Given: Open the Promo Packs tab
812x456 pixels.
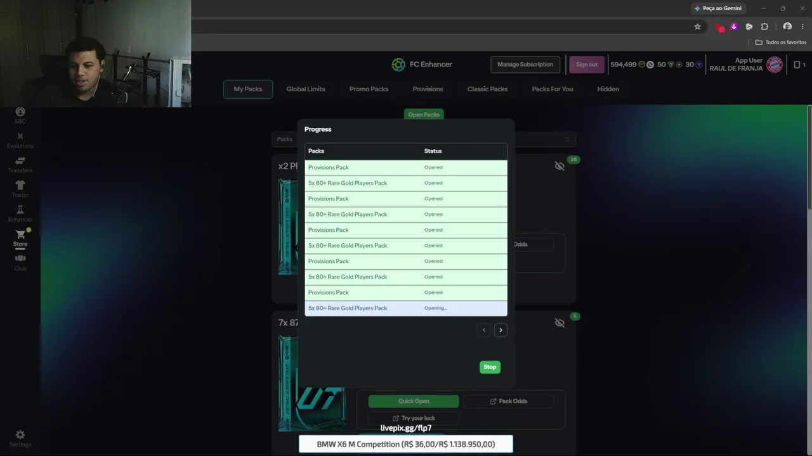Looking at the screenshot, I should [x=369, y=89].
